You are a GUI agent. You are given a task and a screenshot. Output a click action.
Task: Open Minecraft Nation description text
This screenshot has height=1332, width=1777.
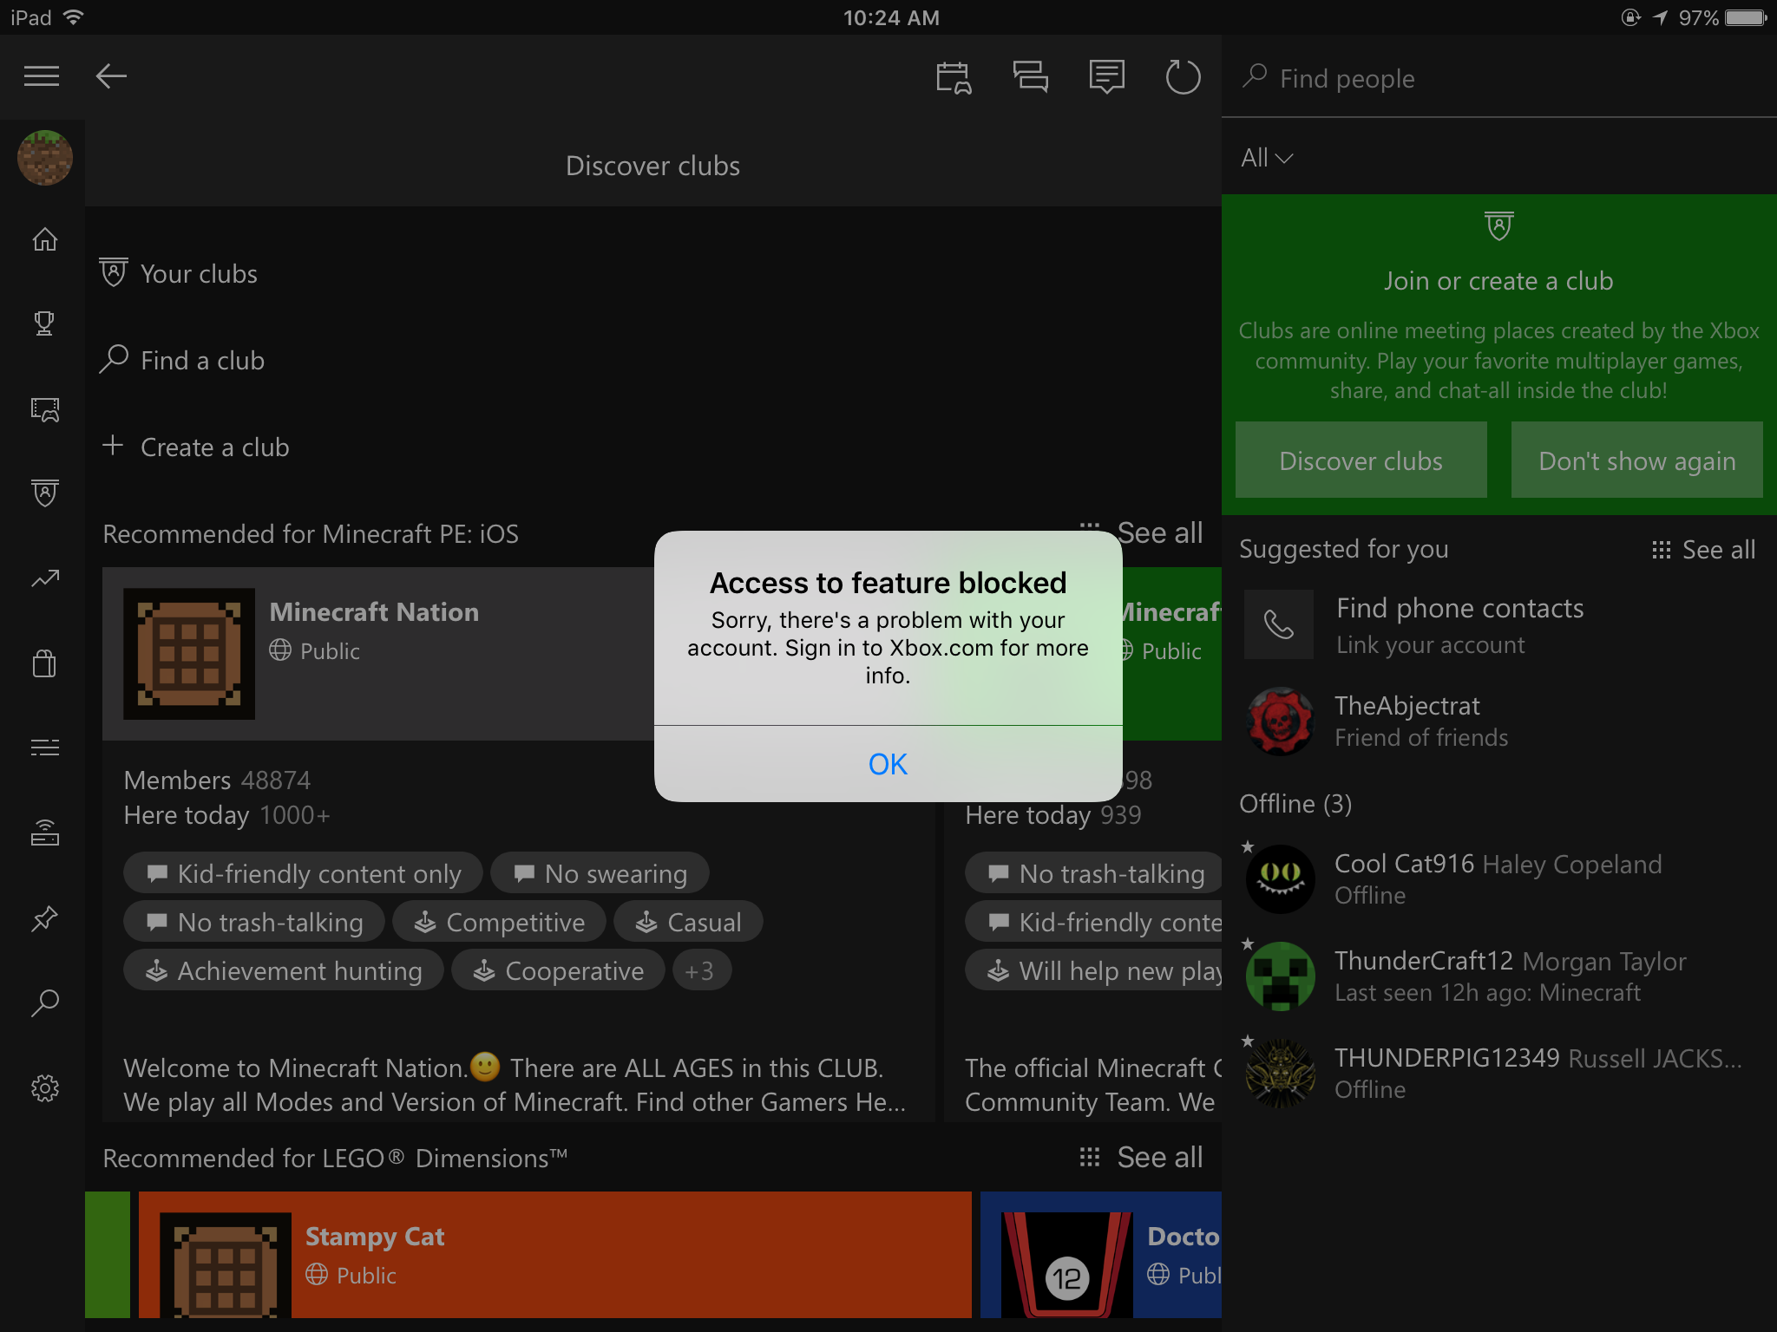[x=515, y=1084]
